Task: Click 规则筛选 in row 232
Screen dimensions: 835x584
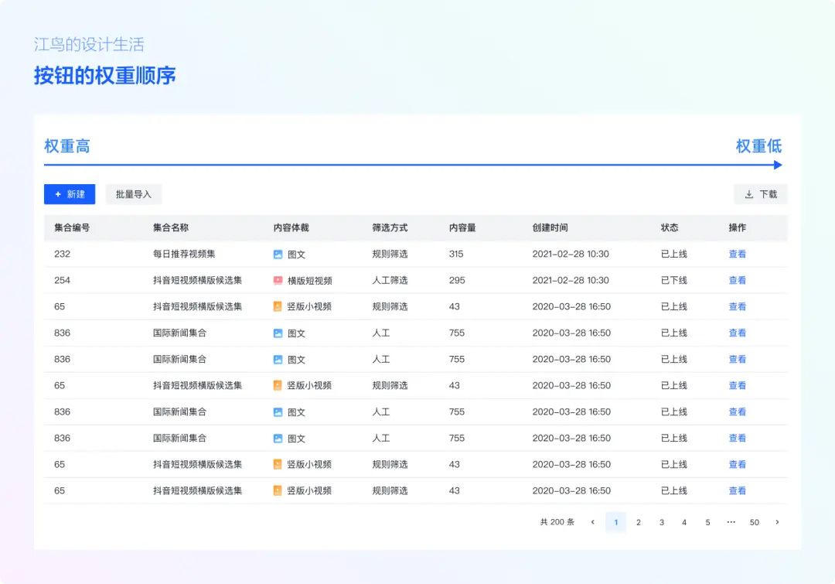Action: click(x=390, y=254)
